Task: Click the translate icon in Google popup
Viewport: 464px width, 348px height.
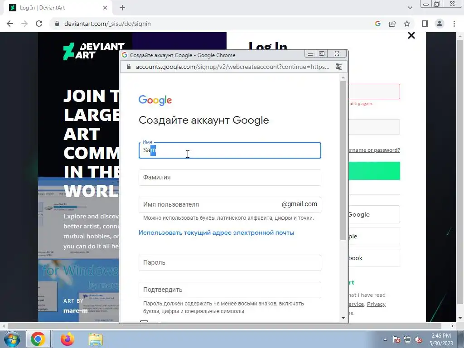Action: point(338,67)
